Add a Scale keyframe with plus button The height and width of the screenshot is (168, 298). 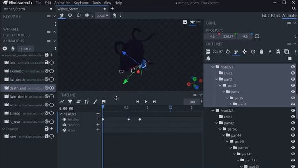click(98, 130)
